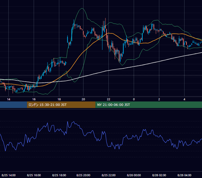Click the 8/25 18:00 date label
The image size is (202, 178).
point(59,175)
